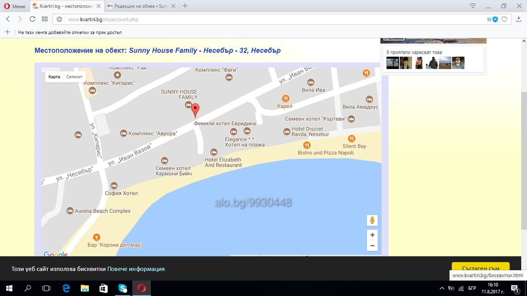Add a bookmark with the plus icon
527x296 pixels.
[7, 32]
